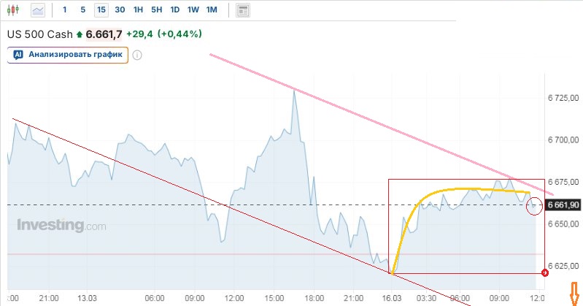Select the 5 minute timeframe

click(82, 10)
